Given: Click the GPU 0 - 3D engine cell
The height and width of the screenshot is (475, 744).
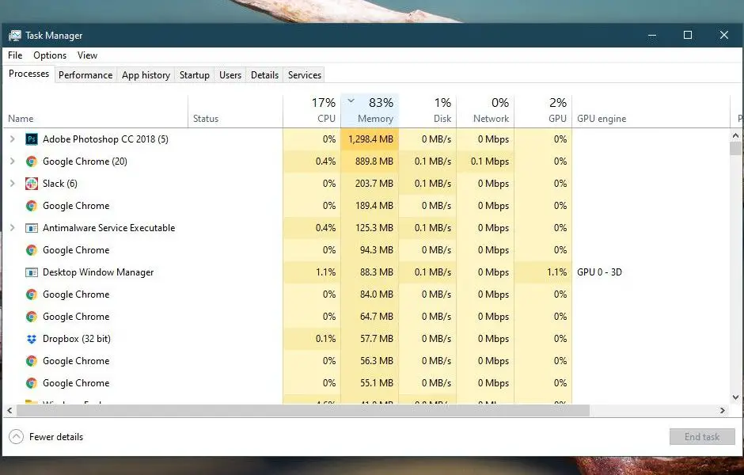Looking at the screenshot, I should click(x=599, y=272).
